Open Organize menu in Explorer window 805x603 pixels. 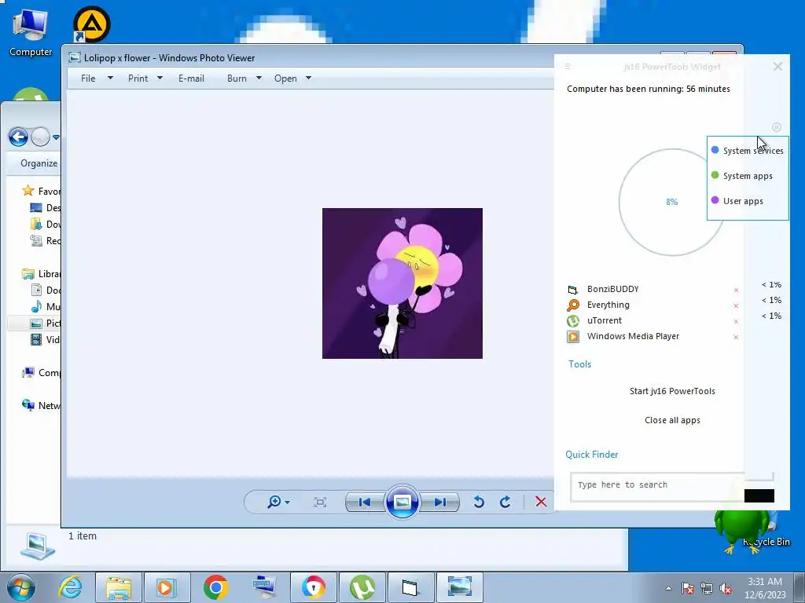(x=39, y=163)
